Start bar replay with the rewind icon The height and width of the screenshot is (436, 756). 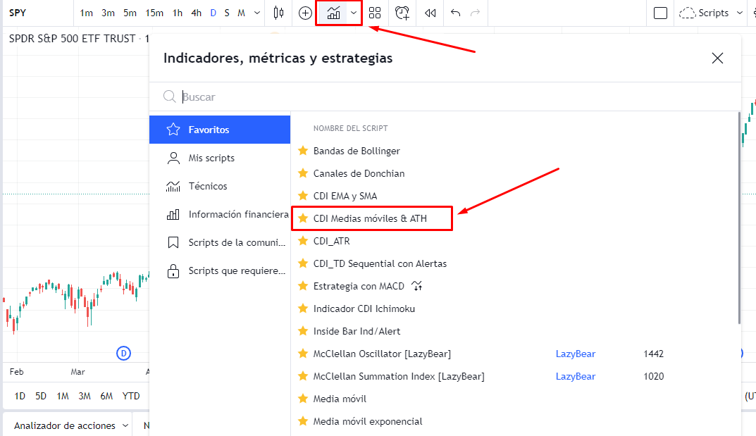coord(430,13)
